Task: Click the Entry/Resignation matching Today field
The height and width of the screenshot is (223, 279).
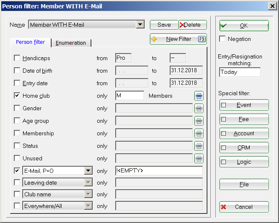Action: point(240,72)
